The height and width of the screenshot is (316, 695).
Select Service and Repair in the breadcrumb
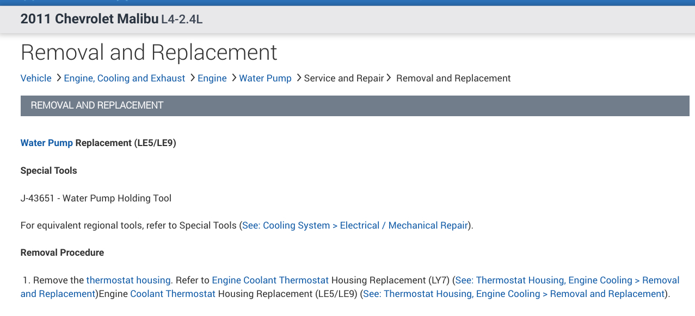pos(344,78)
